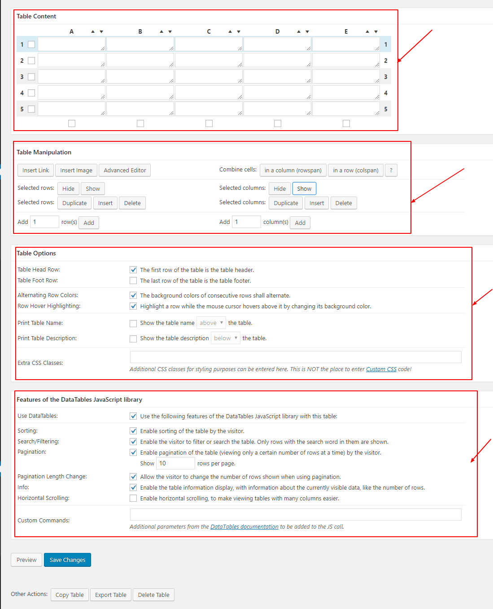Select the checkbox for row 1

click(x=31, y=44)
